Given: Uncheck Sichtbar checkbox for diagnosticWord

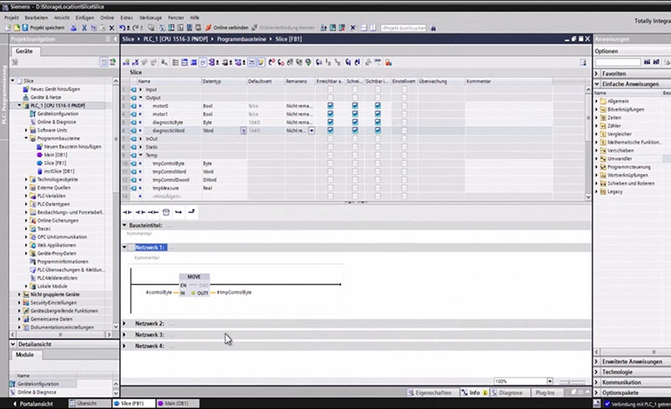Looking at the screenshot, I should pos(377,131).
